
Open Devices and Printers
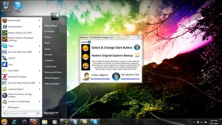click(53, 72)
